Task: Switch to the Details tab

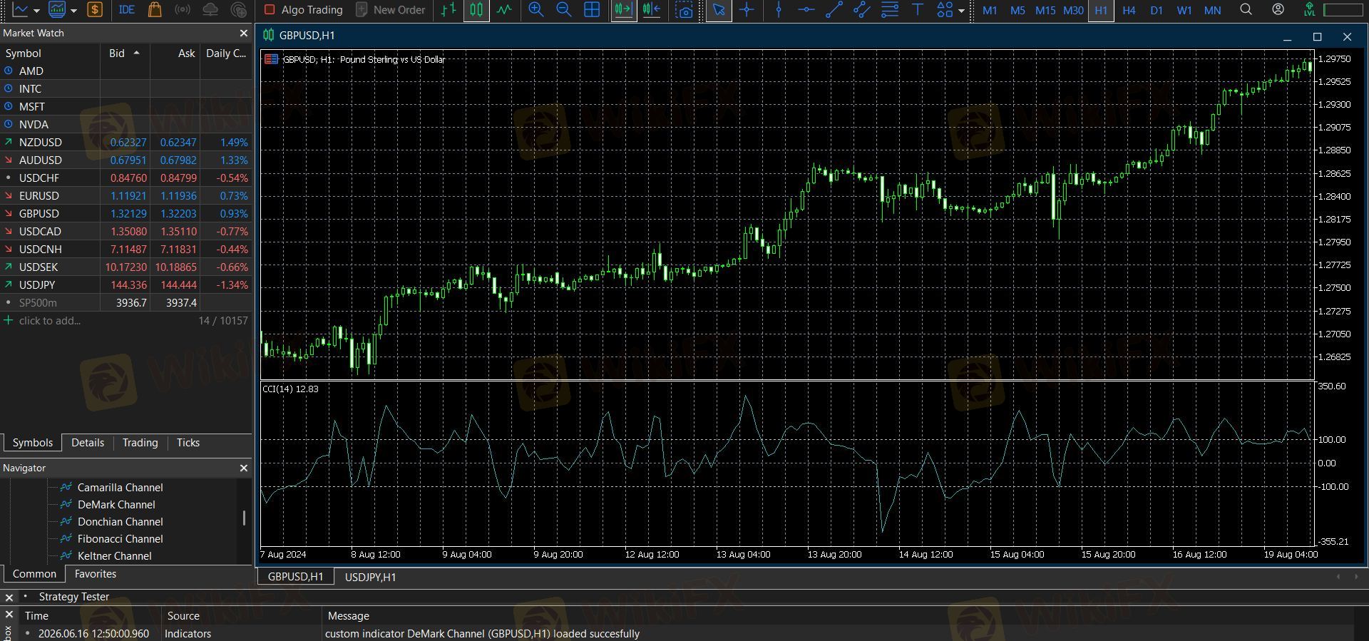Action: (88, 443)
